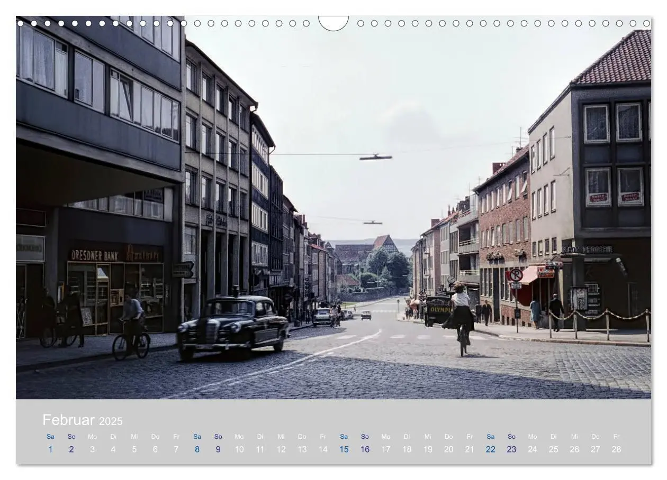Select day 1 in calendar row
The height and width of the screenshot is (480, 667).
click(50, 449)
